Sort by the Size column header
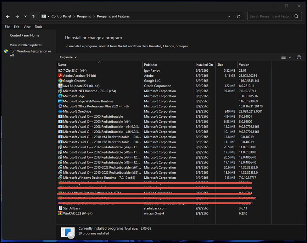 pos(226,65)
